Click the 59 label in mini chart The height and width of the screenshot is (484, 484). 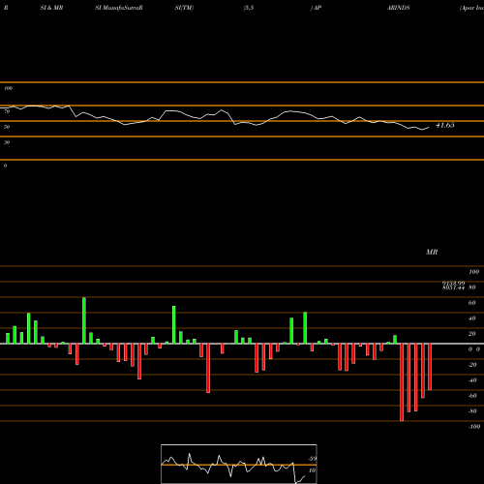[x=312, y=459]
